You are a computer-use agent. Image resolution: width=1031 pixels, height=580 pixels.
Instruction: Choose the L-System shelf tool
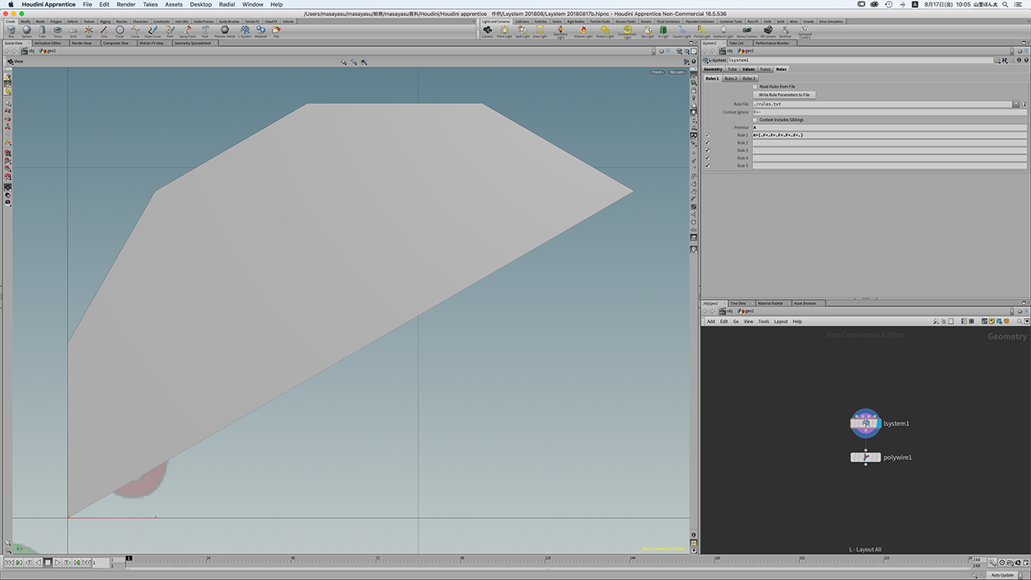(x=245, y=31)
